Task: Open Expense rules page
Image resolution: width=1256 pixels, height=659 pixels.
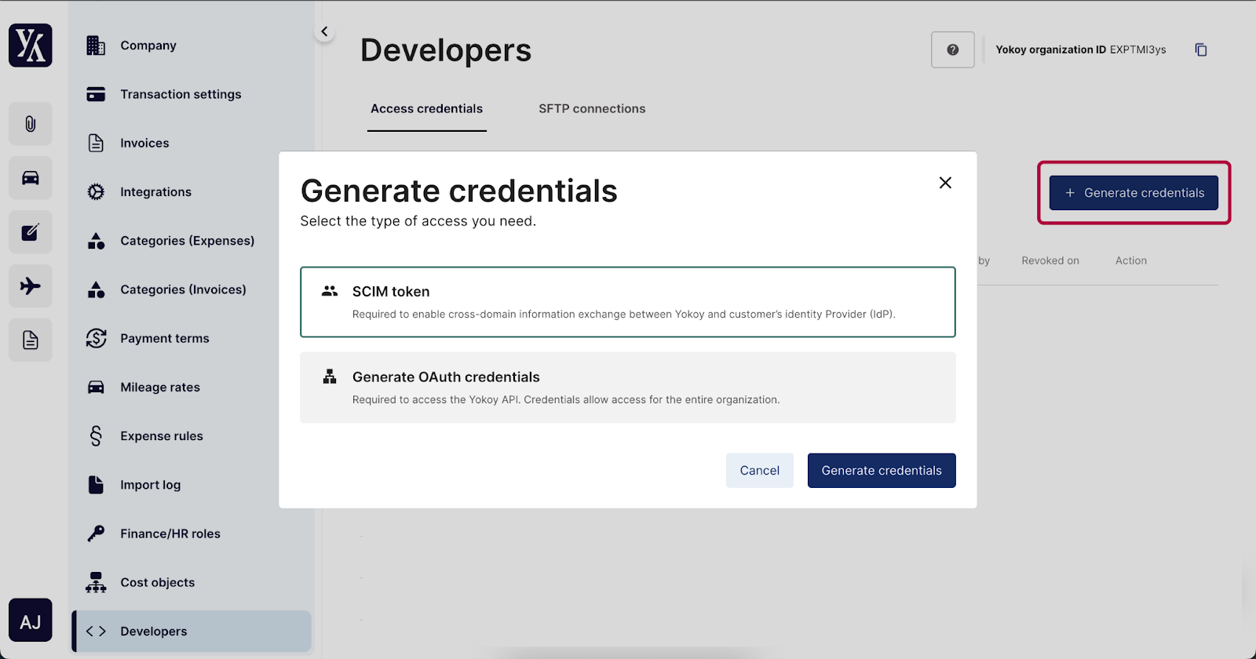Action: tap(162, 436)
